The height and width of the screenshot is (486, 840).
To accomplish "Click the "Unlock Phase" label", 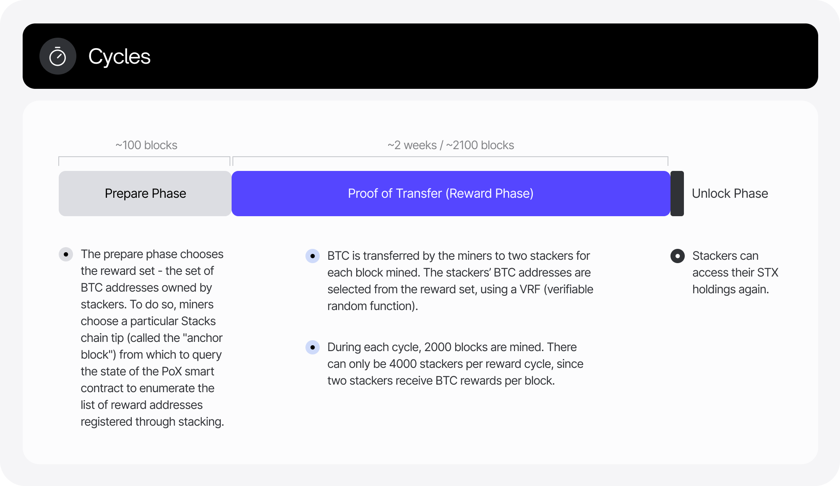I will click(x=730, y=194).
